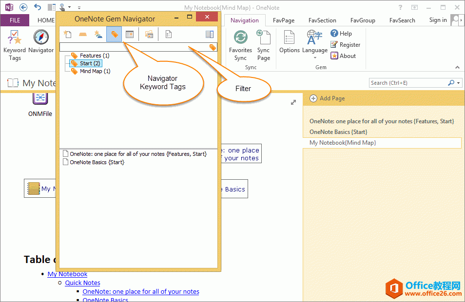Select the Features (1) tag in tree
The height and width of the screenshot is (302, 465).
(94, 56)
